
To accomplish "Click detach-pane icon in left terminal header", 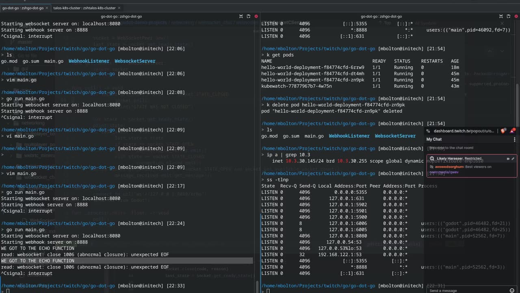I will 249,16.
